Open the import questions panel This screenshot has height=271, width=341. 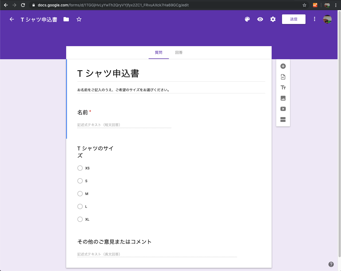click(283, 77)
